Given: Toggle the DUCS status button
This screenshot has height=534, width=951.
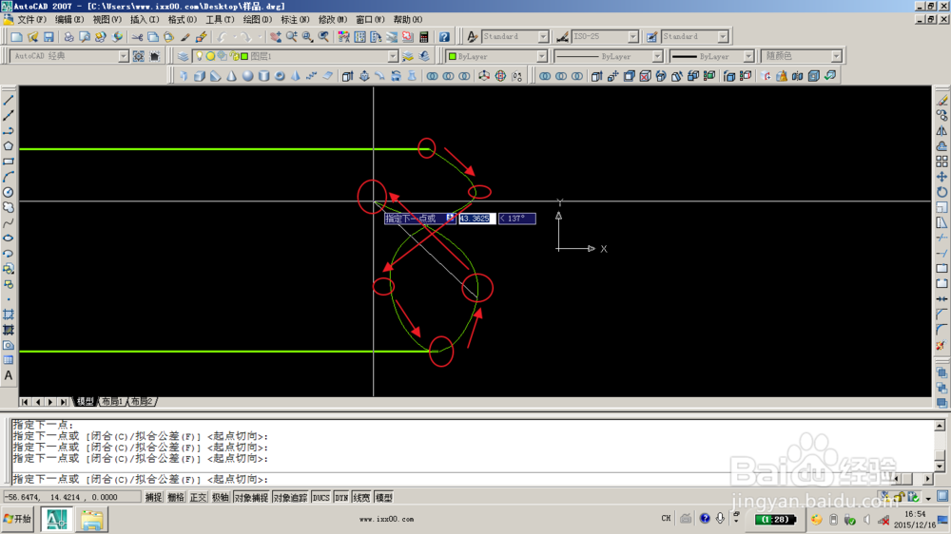Looking at the screenshot, I should coord(320,498).
